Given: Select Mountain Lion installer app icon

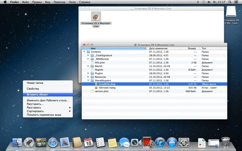Looking at the screenshot, I should (x=96, y=17).
